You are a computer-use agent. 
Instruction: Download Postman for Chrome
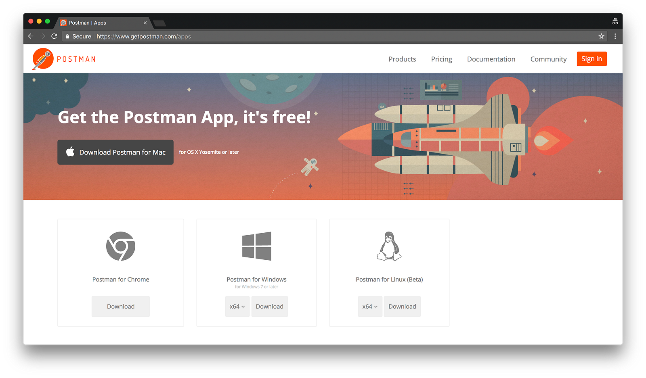(121, 307)
